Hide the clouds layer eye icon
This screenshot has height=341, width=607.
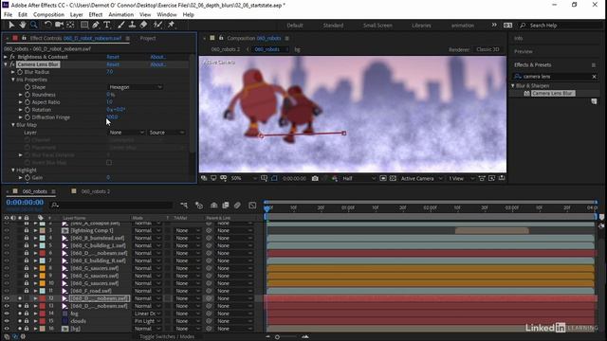[x=7, y=321]
